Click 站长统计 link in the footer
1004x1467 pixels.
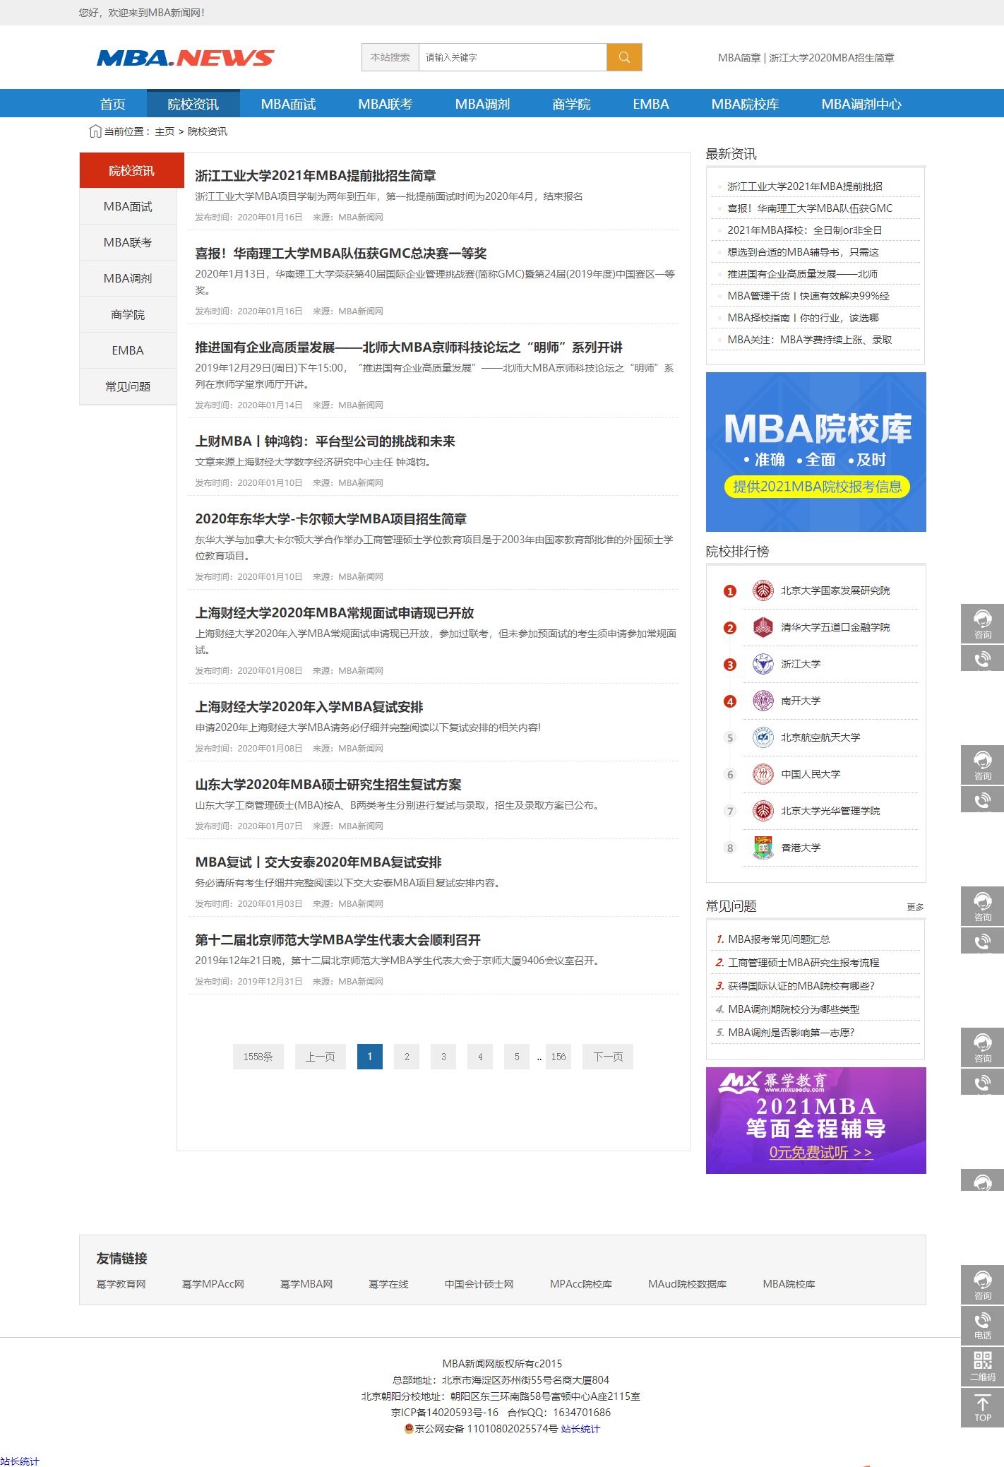pos(580,1429)
